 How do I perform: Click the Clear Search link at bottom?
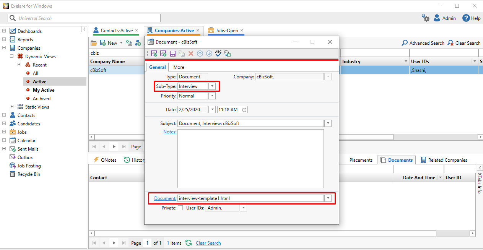pos(208,243)
